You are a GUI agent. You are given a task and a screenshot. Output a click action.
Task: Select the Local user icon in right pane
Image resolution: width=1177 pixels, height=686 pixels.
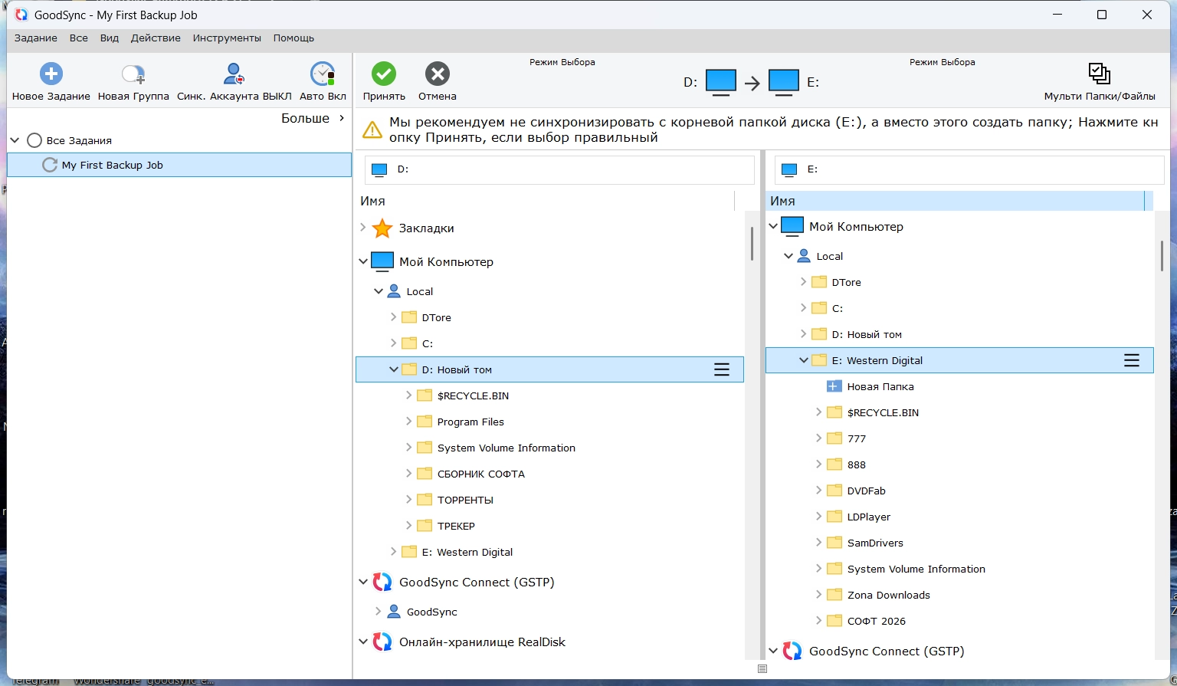pyautogui.click(x=804, y=256)
